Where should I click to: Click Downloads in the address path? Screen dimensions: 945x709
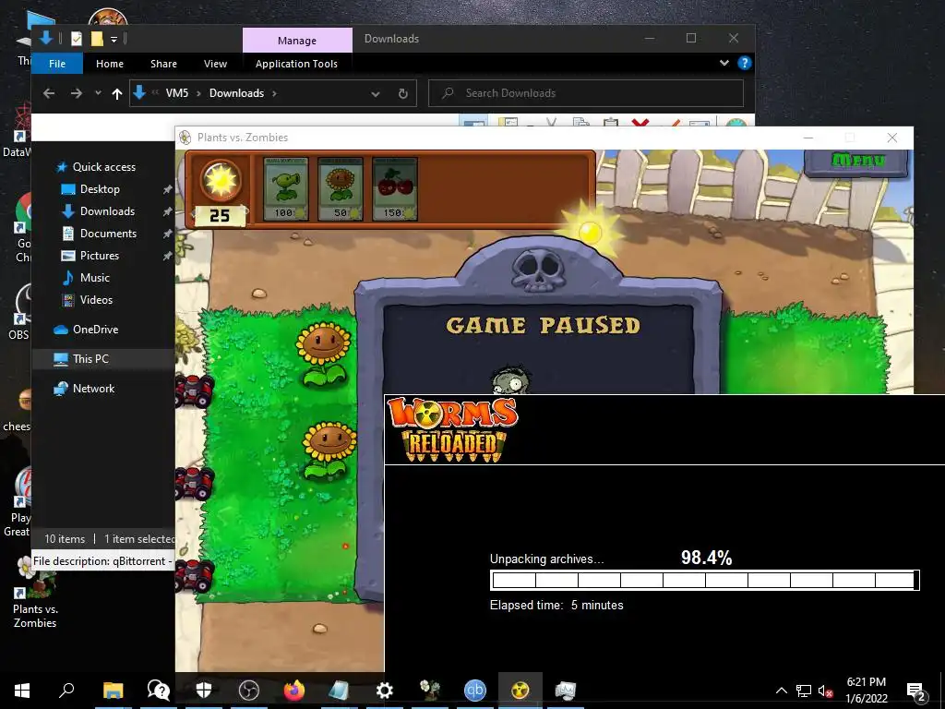pos(236,93)
